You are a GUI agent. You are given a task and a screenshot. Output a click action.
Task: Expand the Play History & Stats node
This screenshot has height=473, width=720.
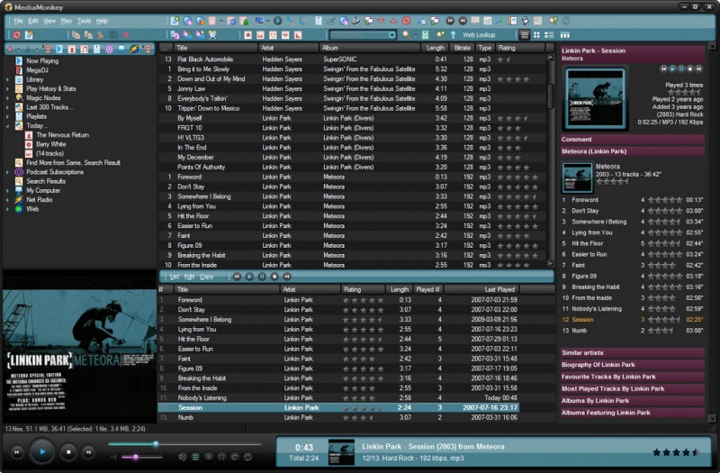coord(7,88)
